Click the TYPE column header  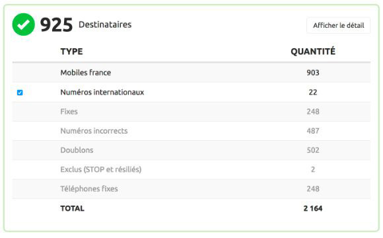pyautogui.click(x=71, y=52)
